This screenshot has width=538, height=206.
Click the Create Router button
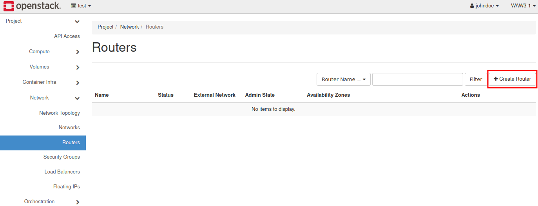[x=512, y=79]
